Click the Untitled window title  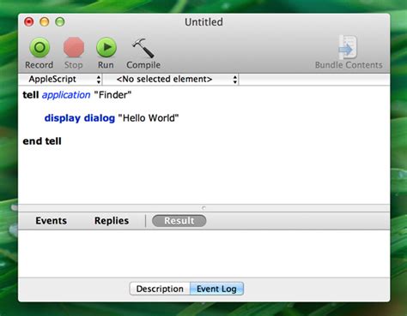[x=203, y=22]
